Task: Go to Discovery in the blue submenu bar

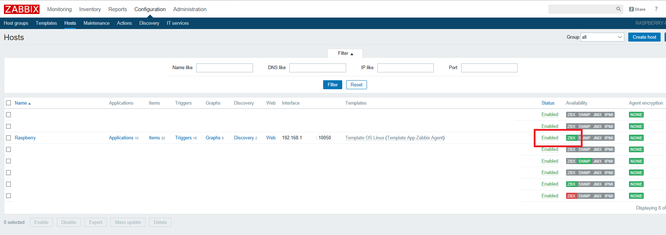Action: [x=149, y=23]
